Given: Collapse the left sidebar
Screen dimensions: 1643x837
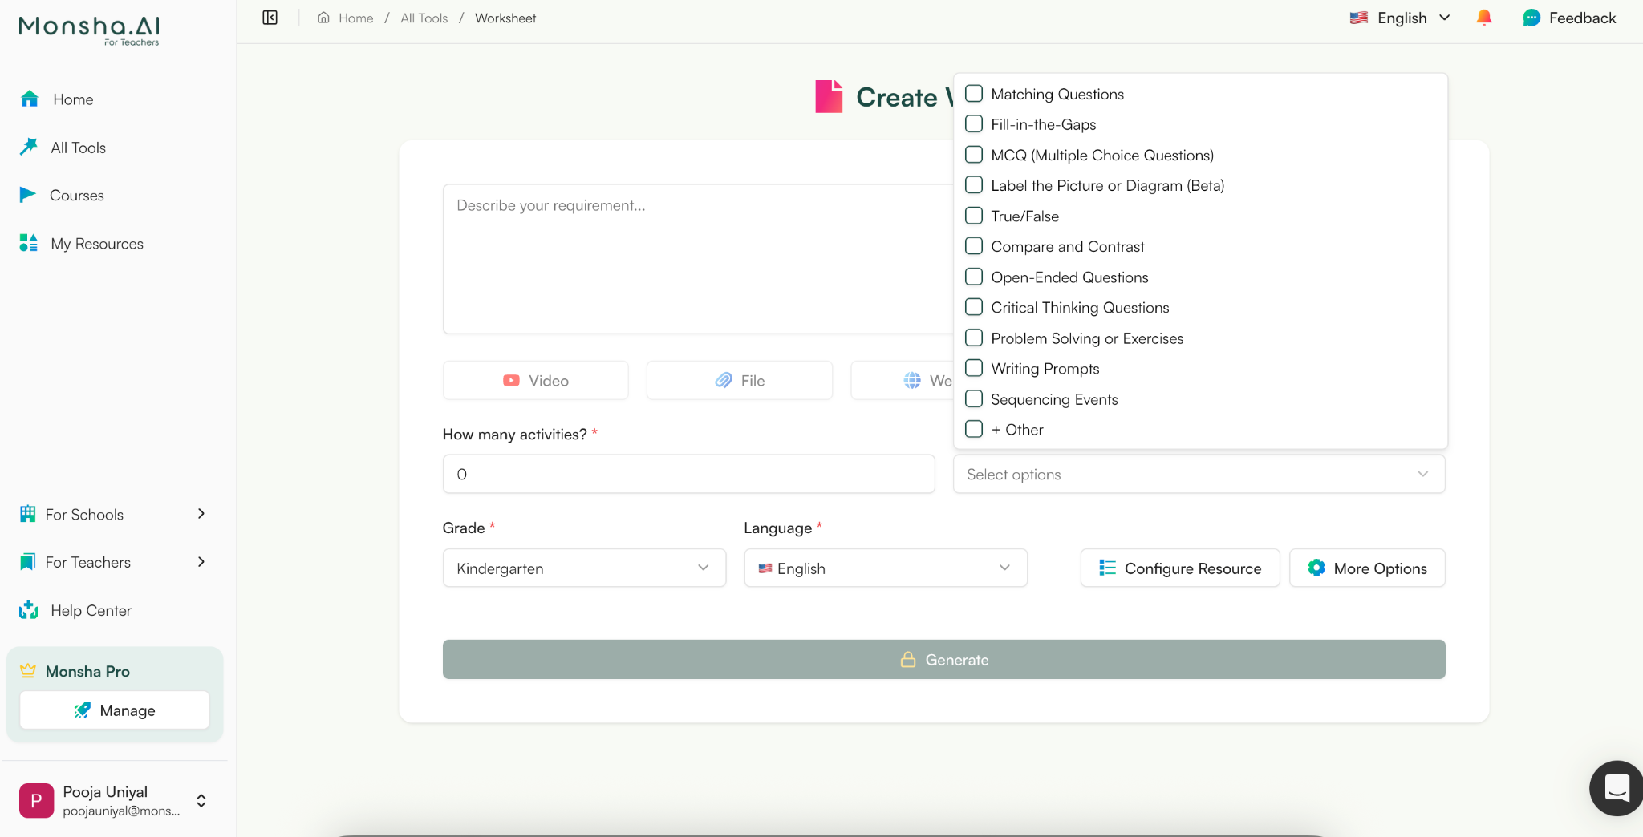Looking at the screenshot, I should pos(269,17).
